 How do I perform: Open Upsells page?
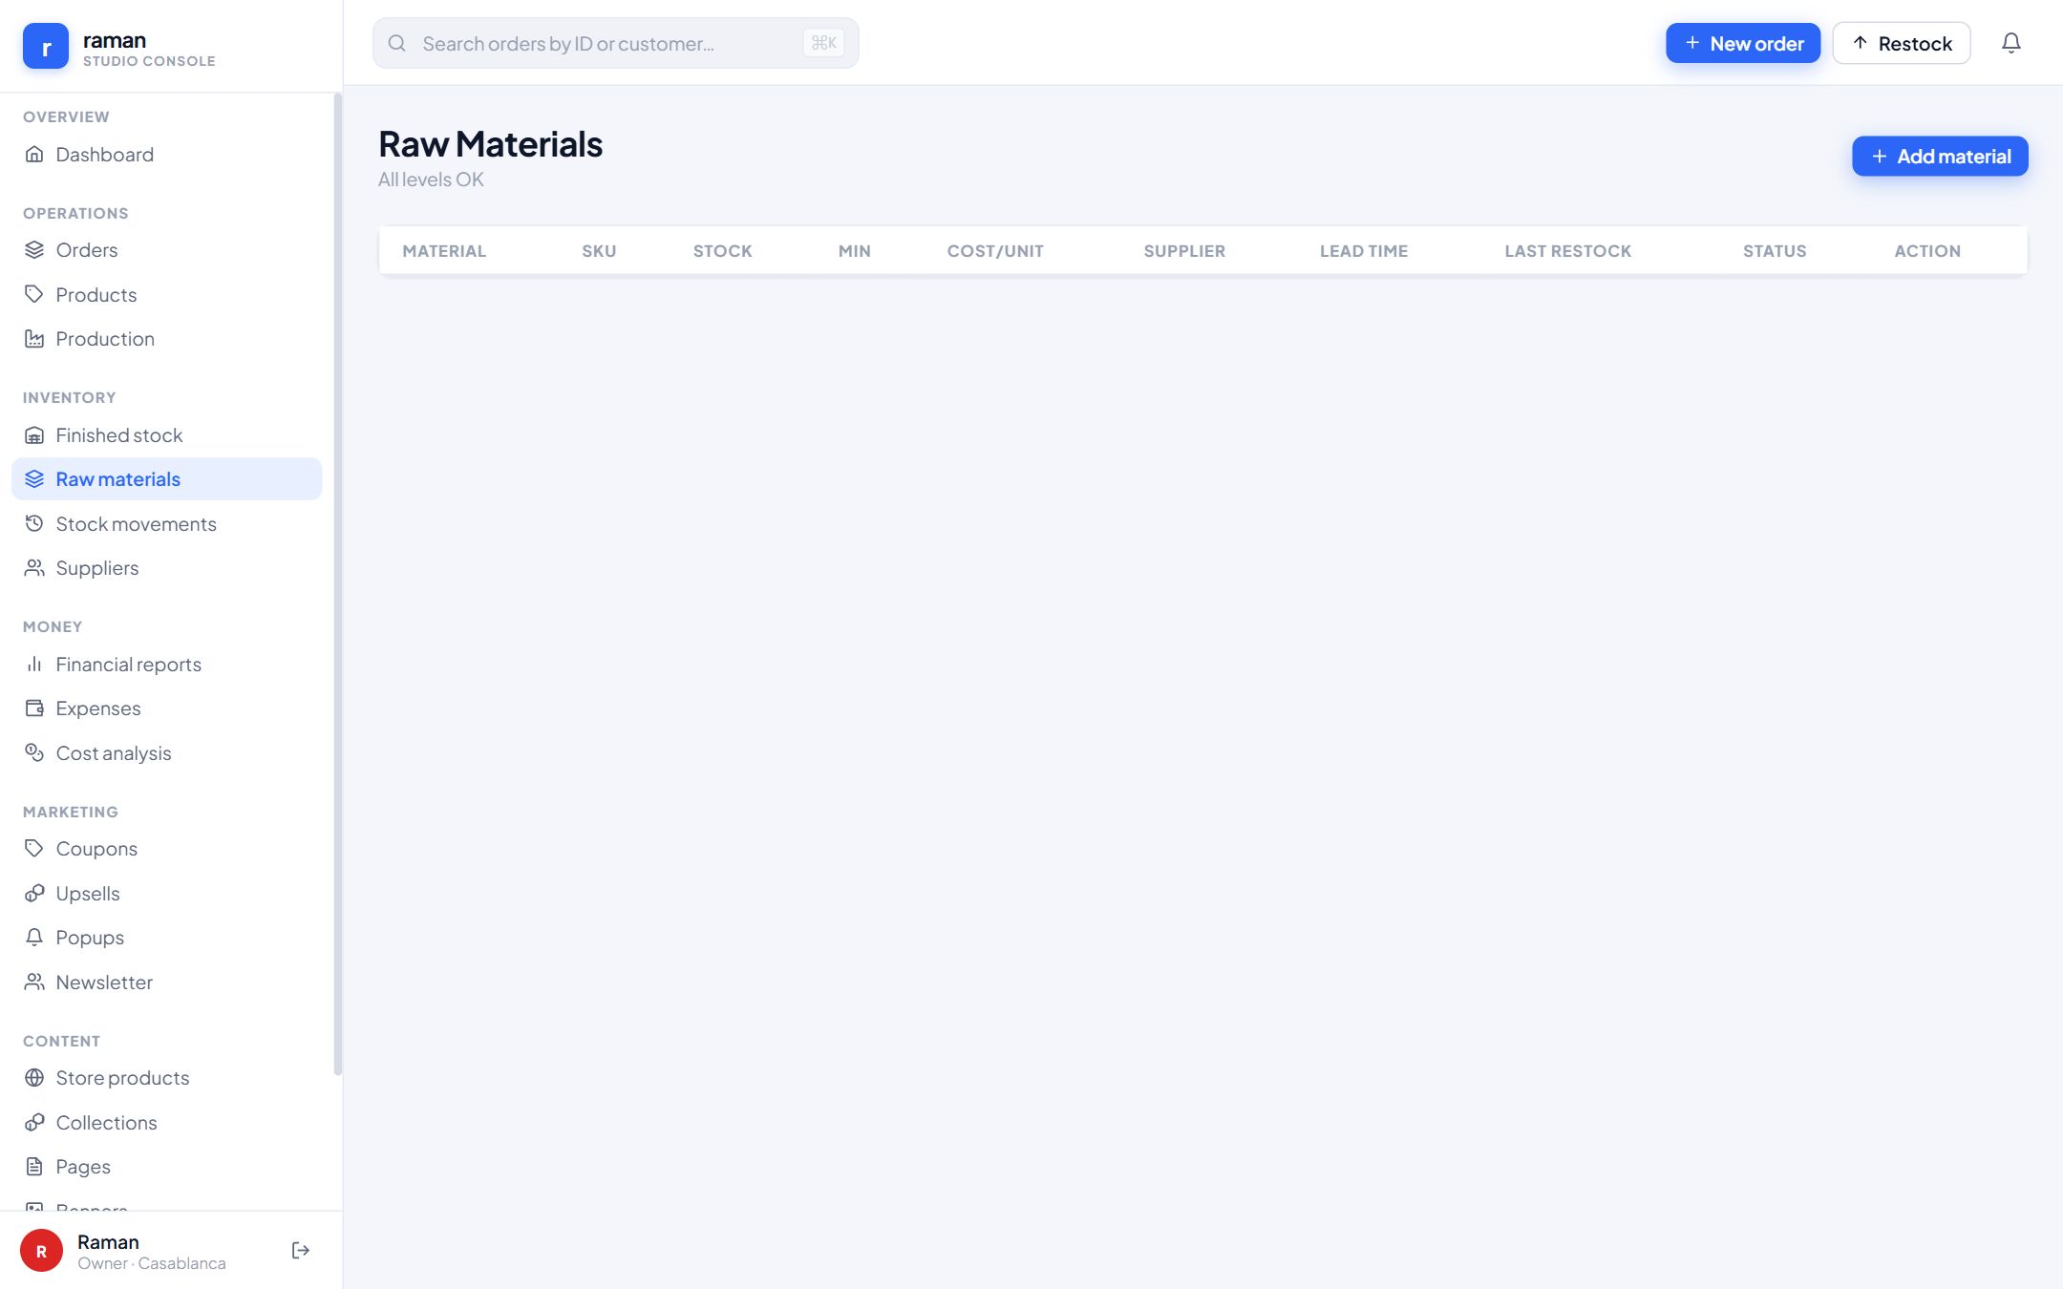click(166, 893)
